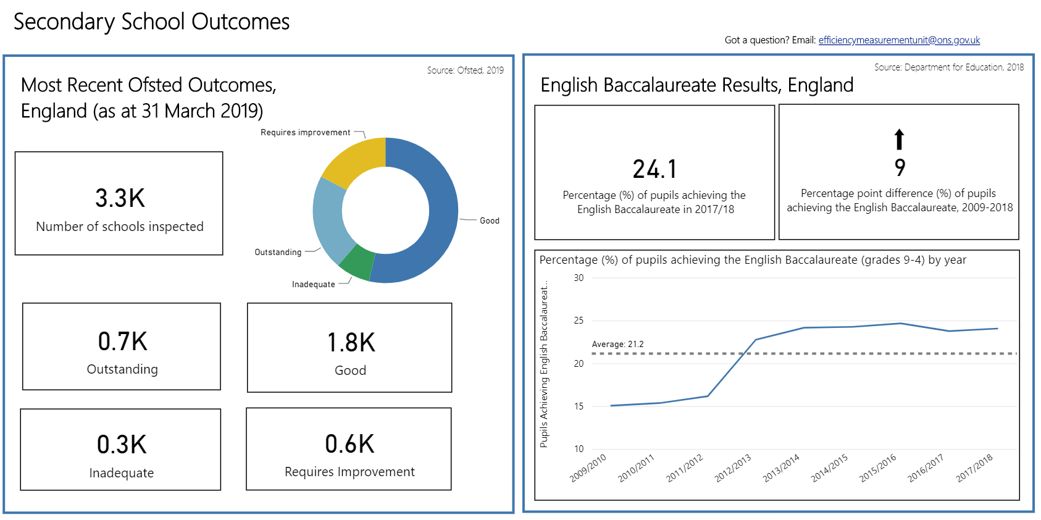Click the 2013/2014 axis label
This screenshot has height=520, width=1041.
tap(781, 468)
